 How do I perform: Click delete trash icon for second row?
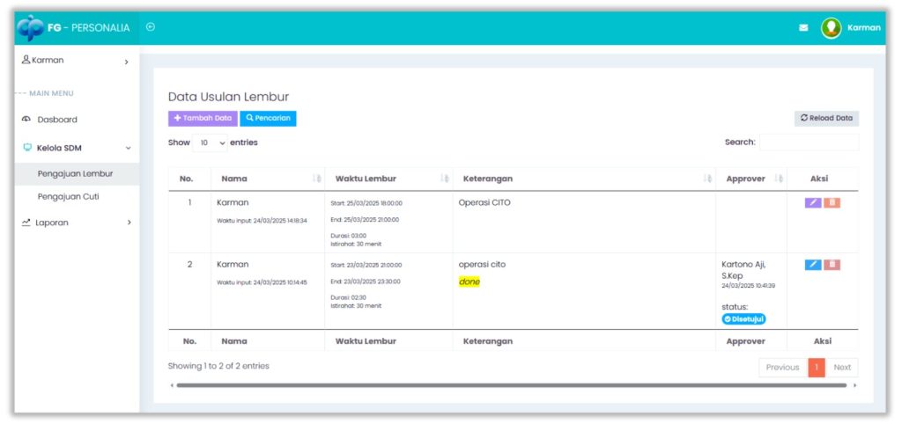[x=832, y=264]
